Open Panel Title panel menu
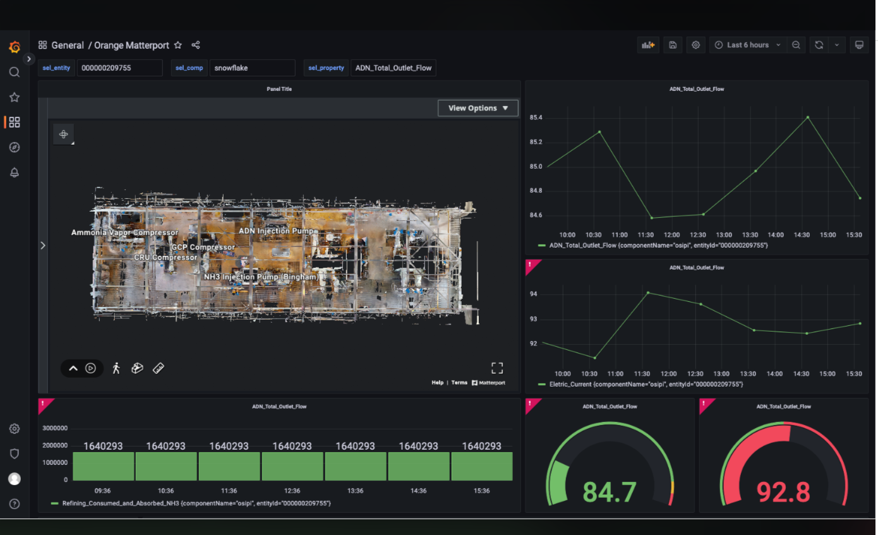The width and height of the screenshot is (878, 535). (279, 89)
